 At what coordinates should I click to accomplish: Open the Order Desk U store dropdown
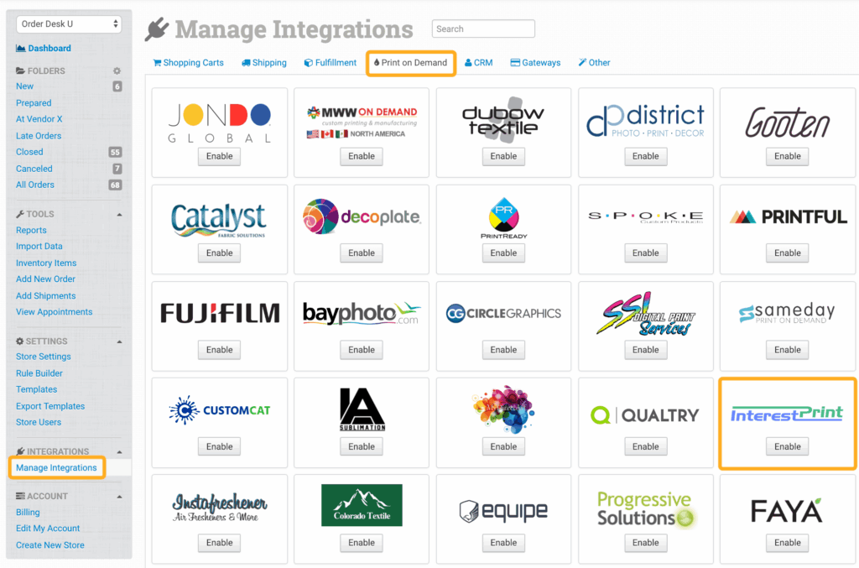coord(69,24)
